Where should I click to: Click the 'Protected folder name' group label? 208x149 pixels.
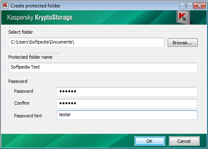tap(30, 57)
